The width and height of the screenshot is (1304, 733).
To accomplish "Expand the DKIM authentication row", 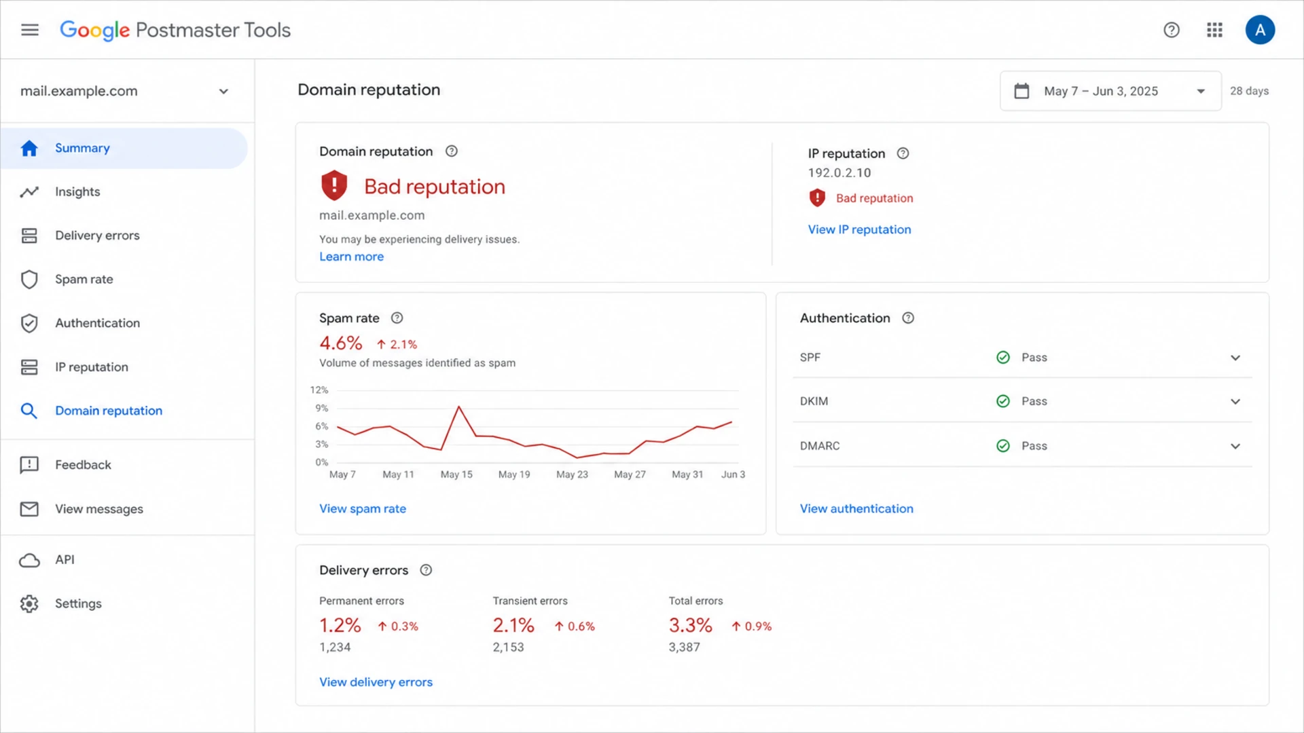I will (x=1235, y=401).
